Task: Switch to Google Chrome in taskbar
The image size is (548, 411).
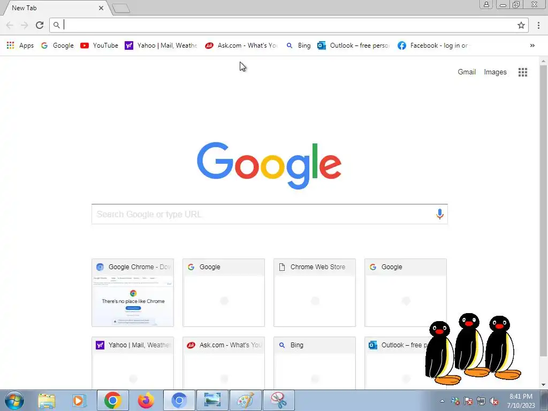Action: click(112, 400)
